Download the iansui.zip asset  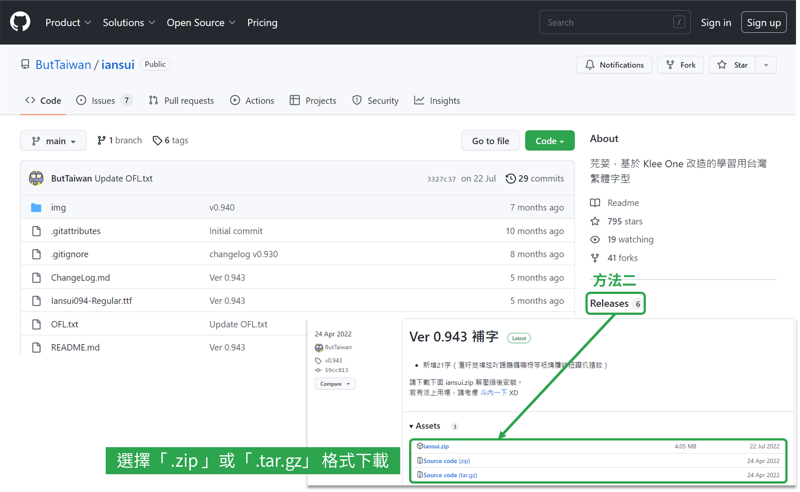(436, 446)
